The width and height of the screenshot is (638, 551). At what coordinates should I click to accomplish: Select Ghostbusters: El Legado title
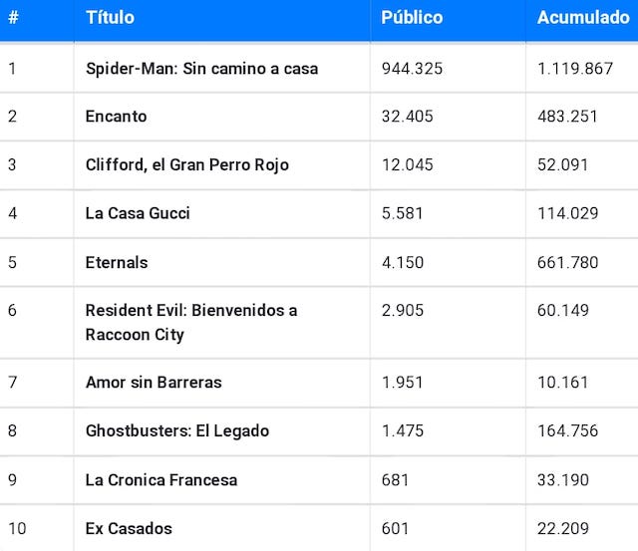[177, 431]
